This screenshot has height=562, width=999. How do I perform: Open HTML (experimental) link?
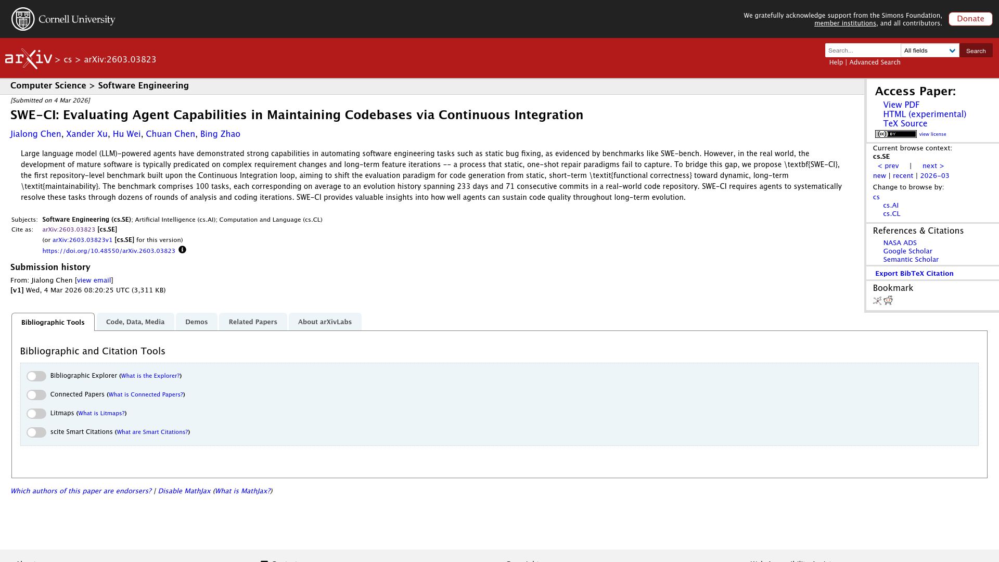pyautogui.click(x=925, y=114)
